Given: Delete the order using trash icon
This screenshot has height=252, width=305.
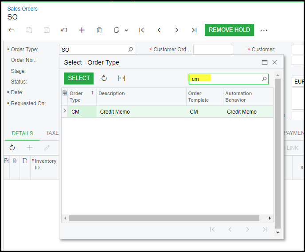Looking at the screenshot, I should (x=99, y=30).
